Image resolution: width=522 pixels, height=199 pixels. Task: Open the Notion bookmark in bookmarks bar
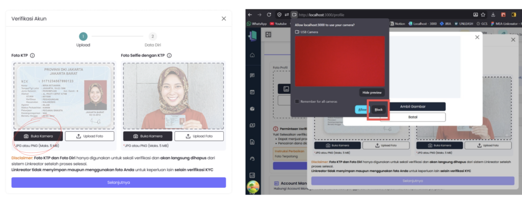(x=398, y=23)
